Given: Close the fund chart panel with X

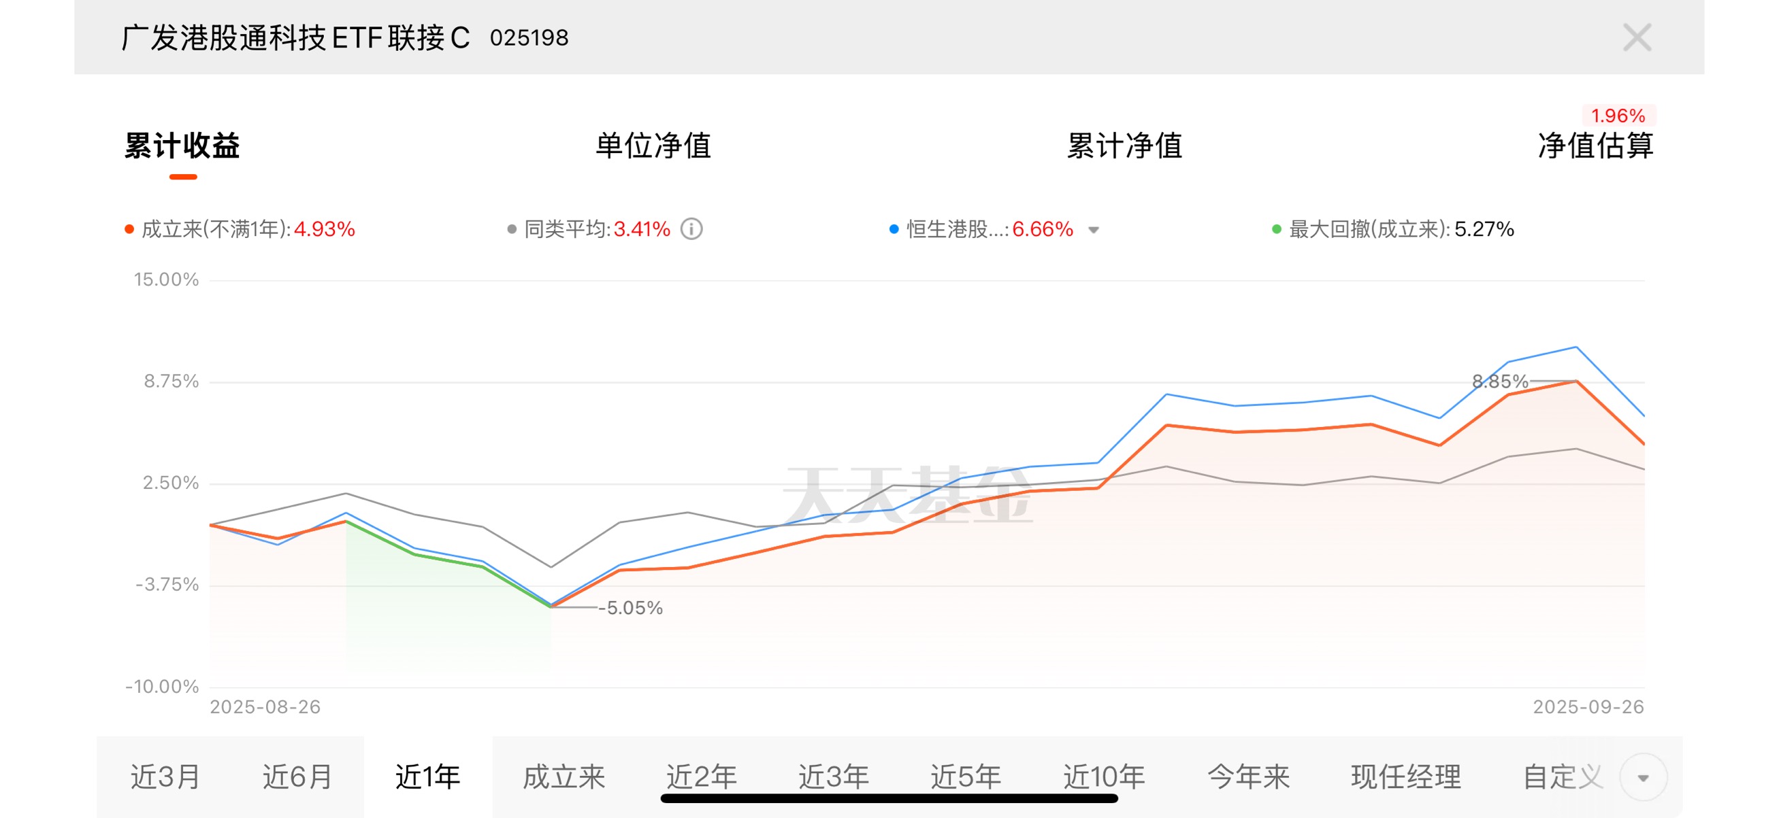Looking at the screenshot, I should pos(1636,37).
